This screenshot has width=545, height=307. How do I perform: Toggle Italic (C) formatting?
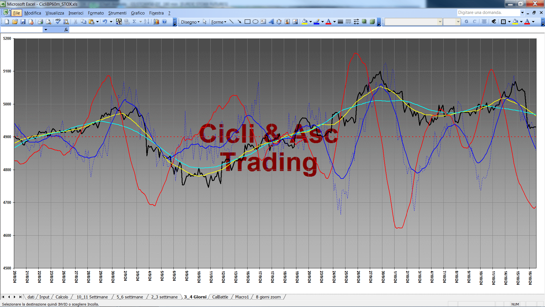474,22
